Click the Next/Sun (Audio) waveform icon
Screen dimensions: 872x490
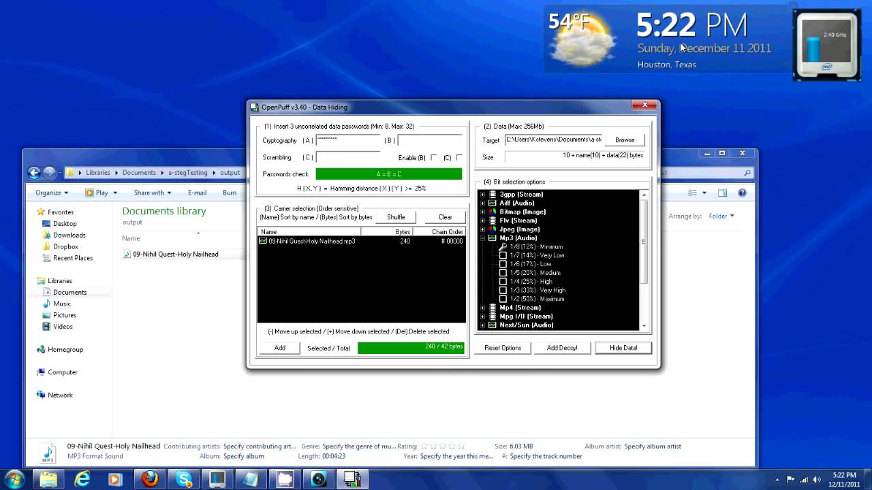click(493, 325)
